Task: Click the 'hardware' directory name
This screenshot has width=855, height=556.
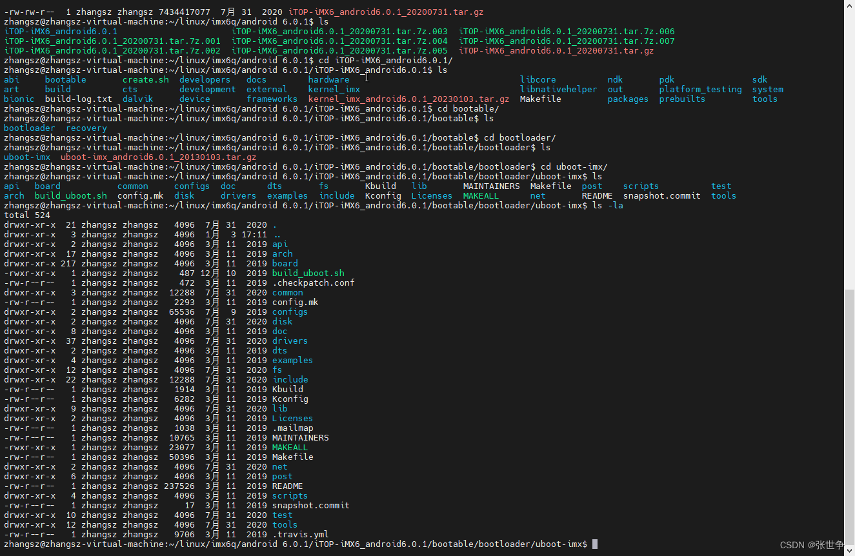Action: [329, 80]
